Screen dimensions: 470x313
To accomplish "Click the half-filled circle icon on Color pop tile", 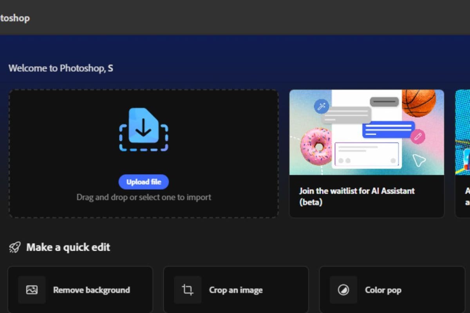I will click(343, 290).
